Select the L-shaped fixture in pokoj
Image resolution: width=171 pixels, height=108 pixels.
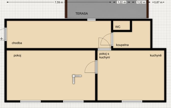pos(77,79)
